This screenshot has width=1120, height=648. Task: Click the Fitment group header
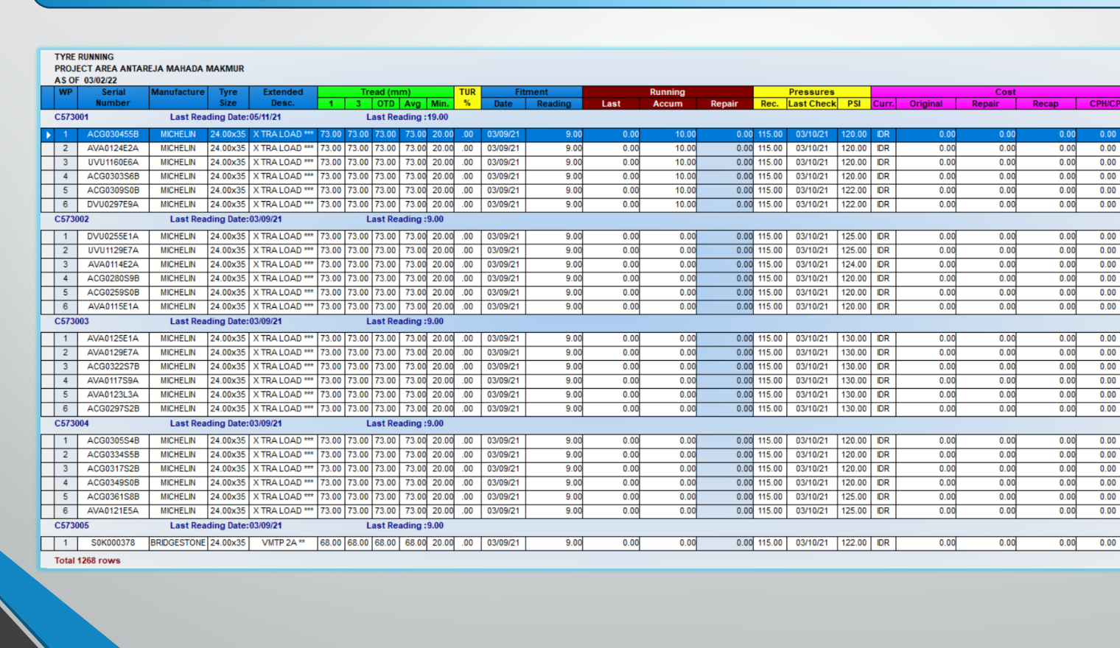(531, 92)
